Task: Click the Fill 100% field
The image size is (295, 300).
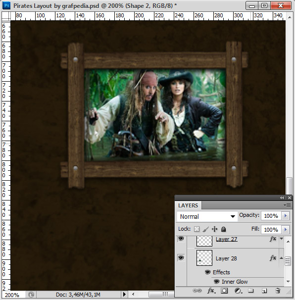Action: tap(271, 229)
